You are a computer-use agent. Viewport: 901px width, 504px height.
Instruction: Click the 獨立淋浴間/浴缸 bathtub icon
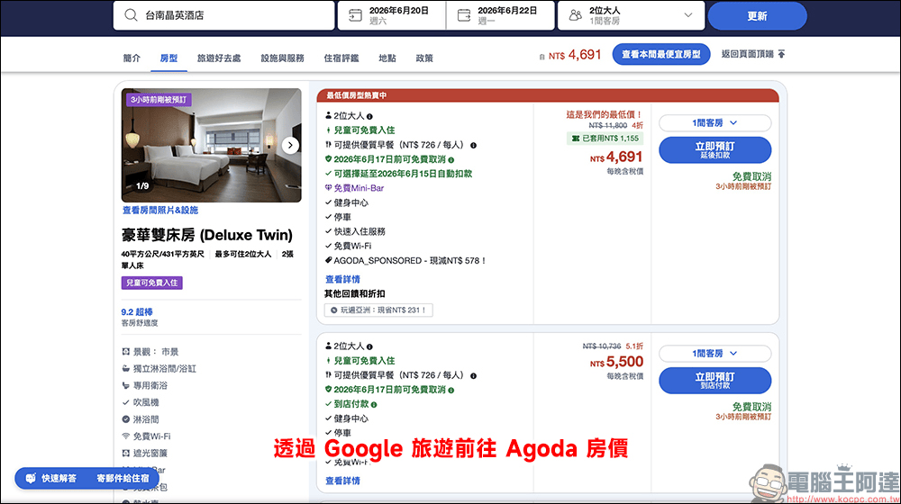126,368
